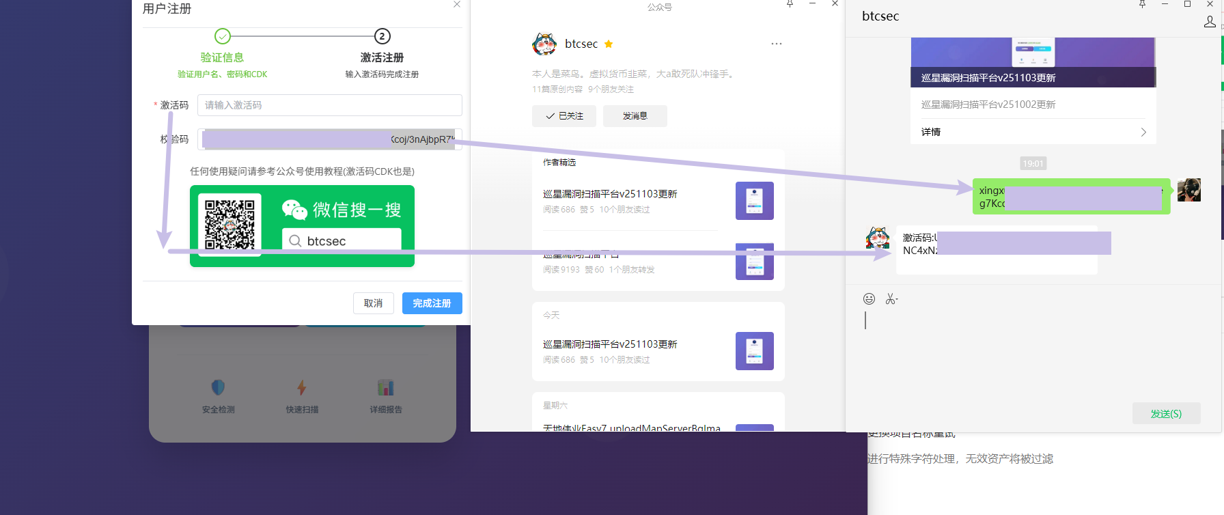Select the completed 验证信息 step

[222, 36]
